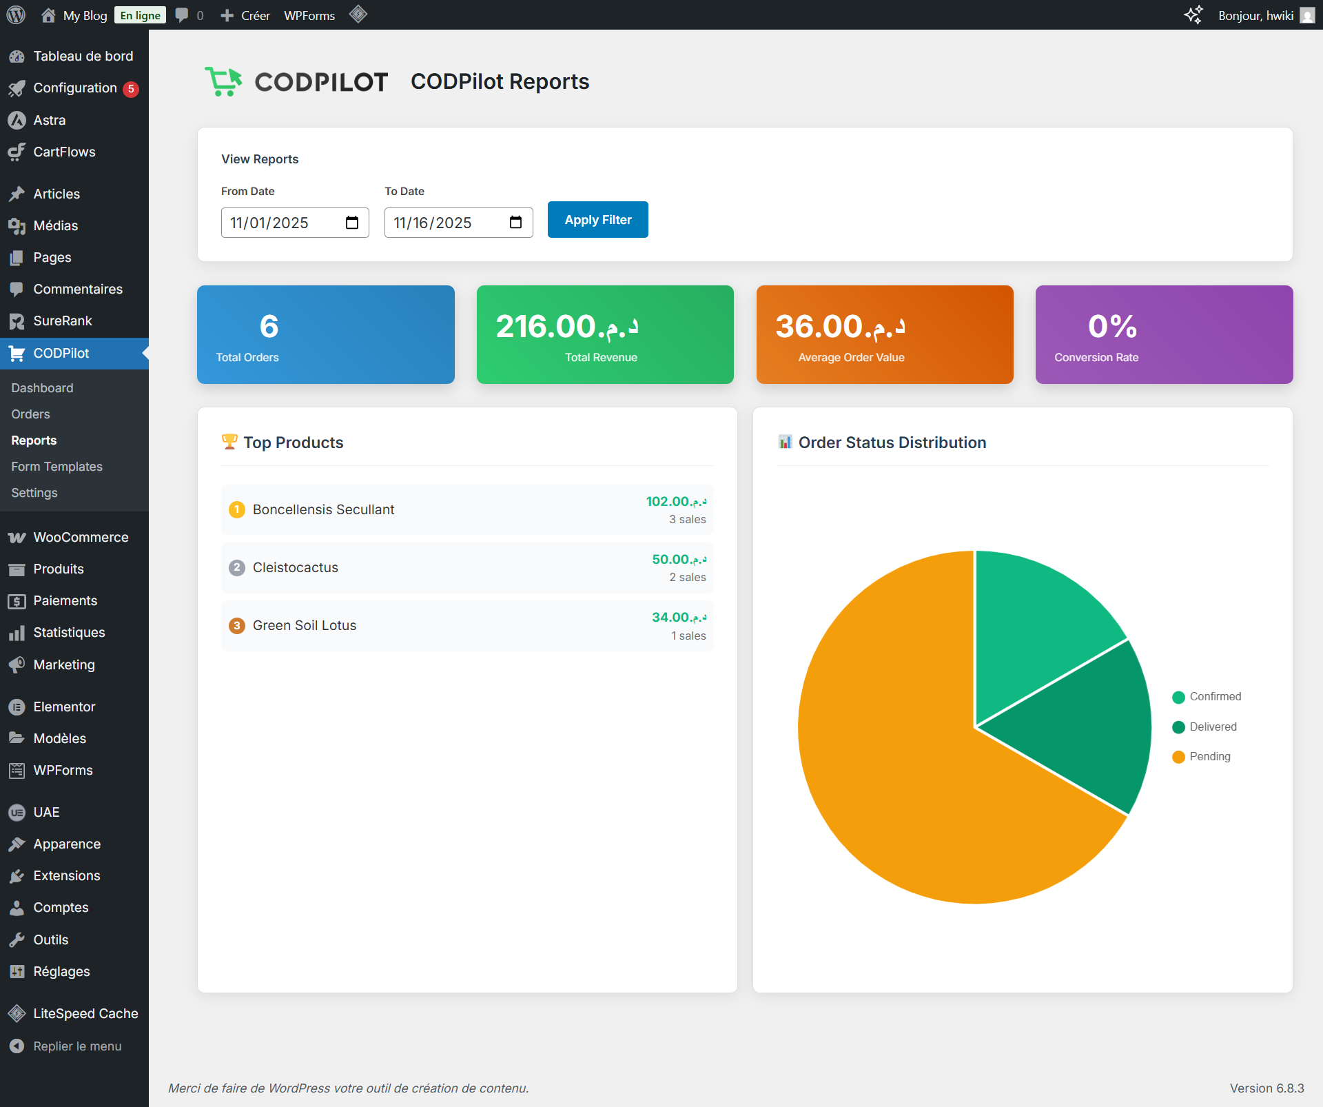
Task: Open the From Date calendar picker
Action: pos(352,223)
